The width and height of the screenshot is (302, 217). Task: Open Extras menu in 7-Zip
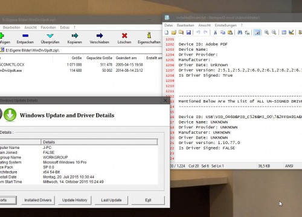[65, 27]
